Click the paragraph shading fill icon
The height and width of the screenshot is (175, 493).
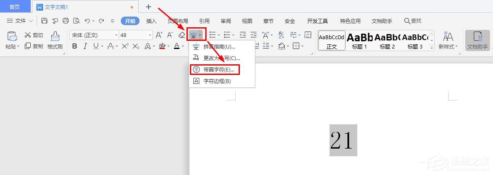click(x=281, y=46)
